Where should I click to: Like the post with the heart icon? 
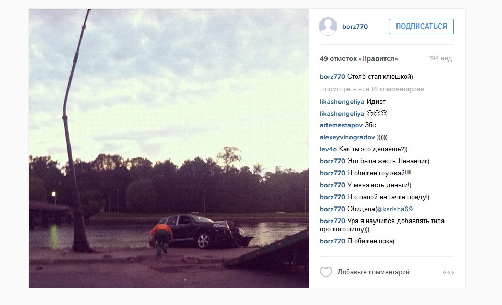(x=326, y=272)
